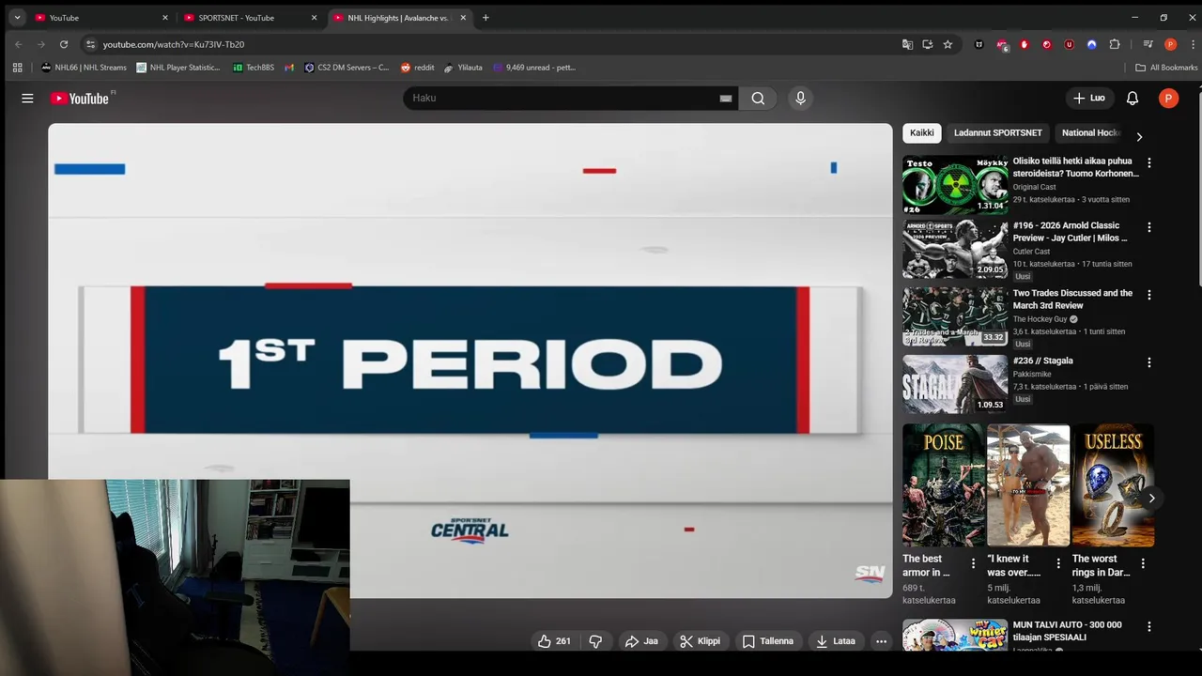Click the Luo create button
The height and width of the screenshot is (676, 1202).
1089,98
